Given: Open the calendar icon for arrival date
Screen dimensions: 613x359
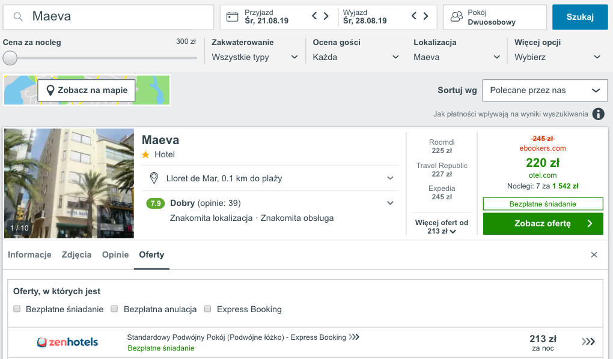Looking at the screenshot, I should [x=232, y=17].
